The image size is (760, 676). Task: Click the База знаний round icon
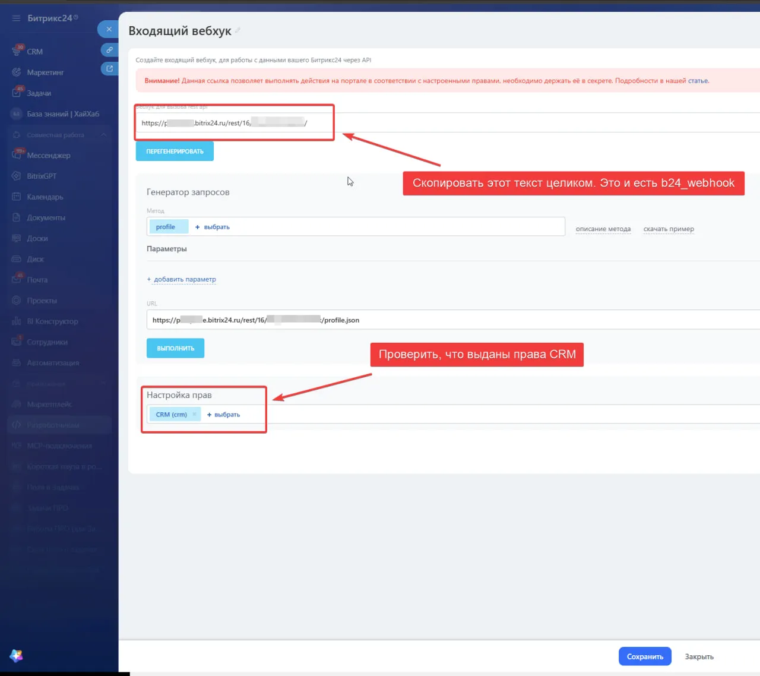(x=17, y=114)
